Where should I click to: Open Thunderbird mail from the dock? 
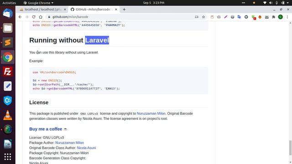[8, 14]
